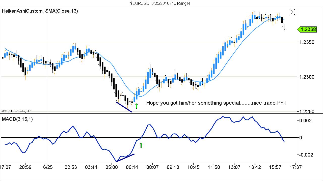The image size is (323, 181).
Task: Click the green 1.2368 last-price marker
Action: click(x=307, y=29)
